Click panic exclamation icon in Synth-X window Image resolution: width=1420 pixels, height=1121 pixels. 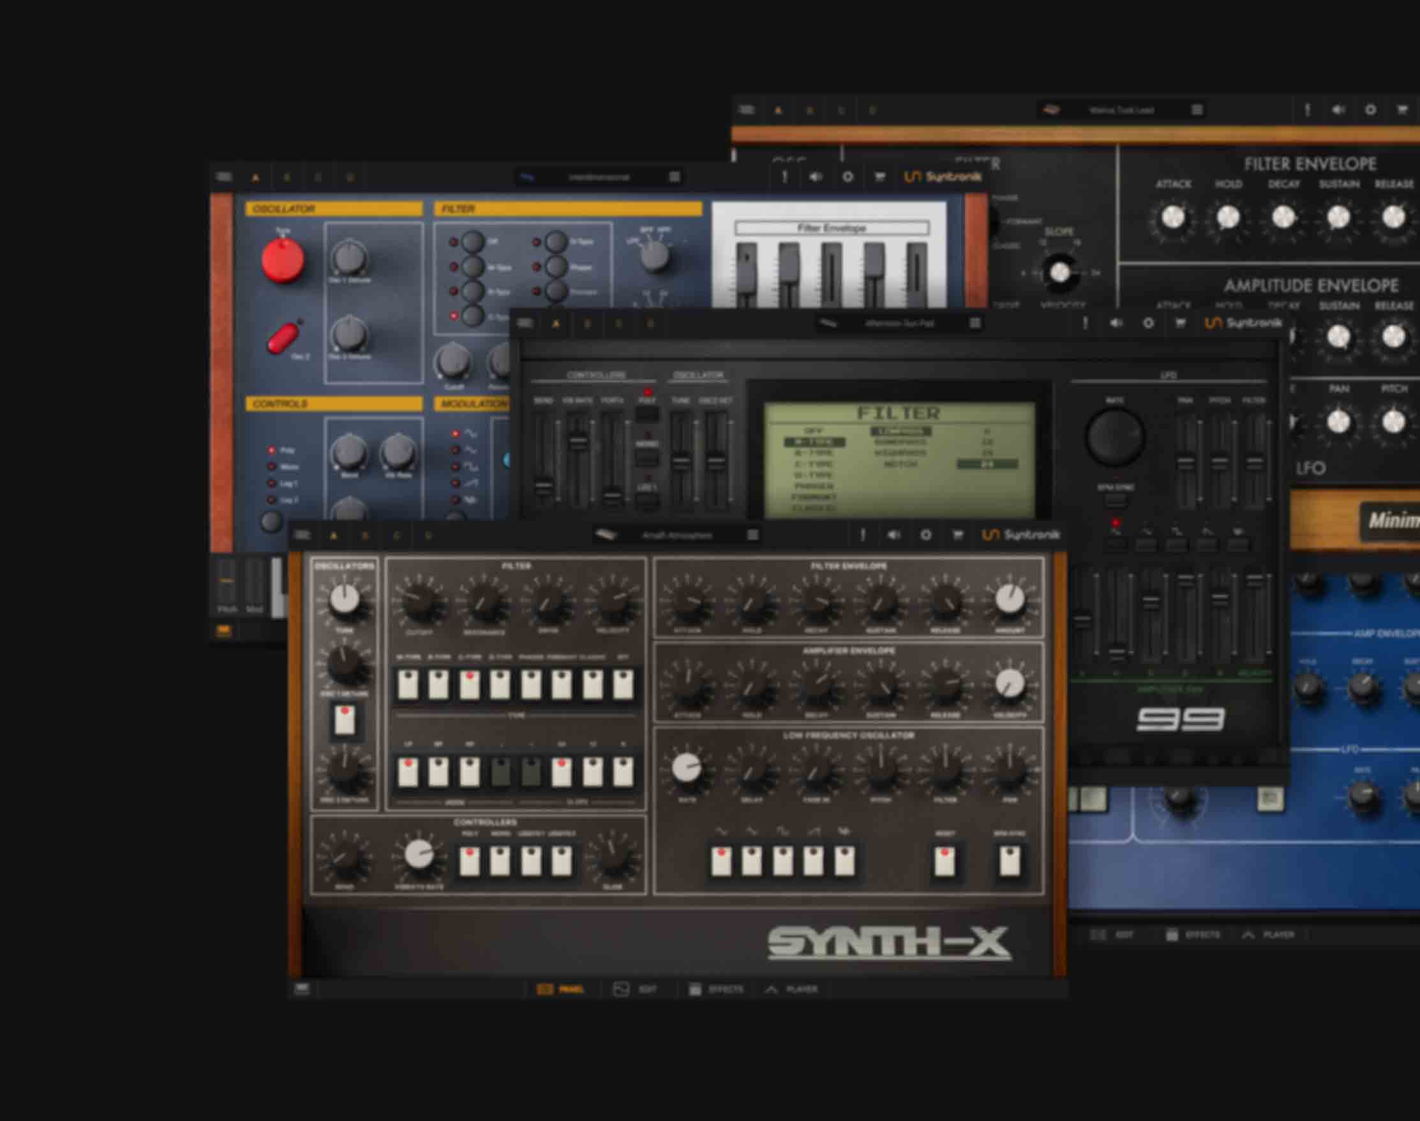click(x=863, y=535)
